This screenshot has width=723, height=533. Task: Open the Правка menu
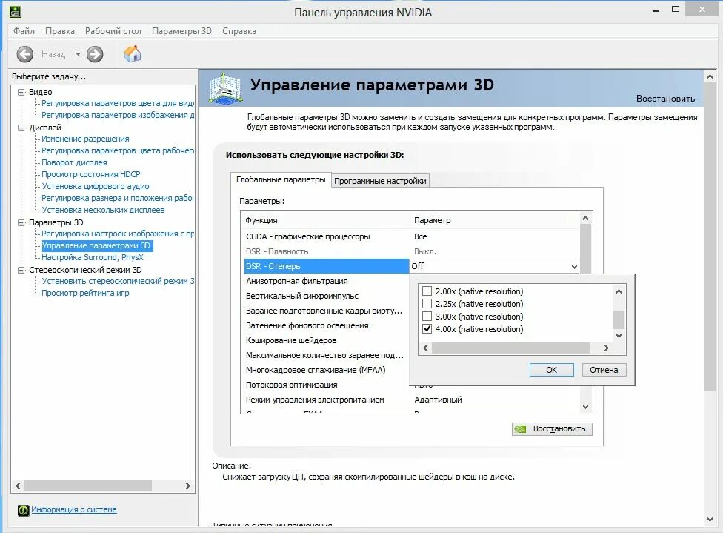click(x=60, y=31)
